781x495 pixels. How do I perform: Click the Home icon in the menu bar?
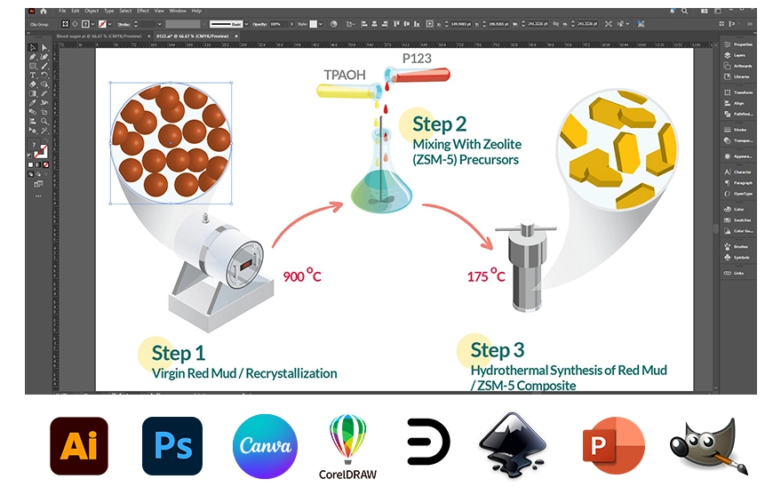[44, 11]
